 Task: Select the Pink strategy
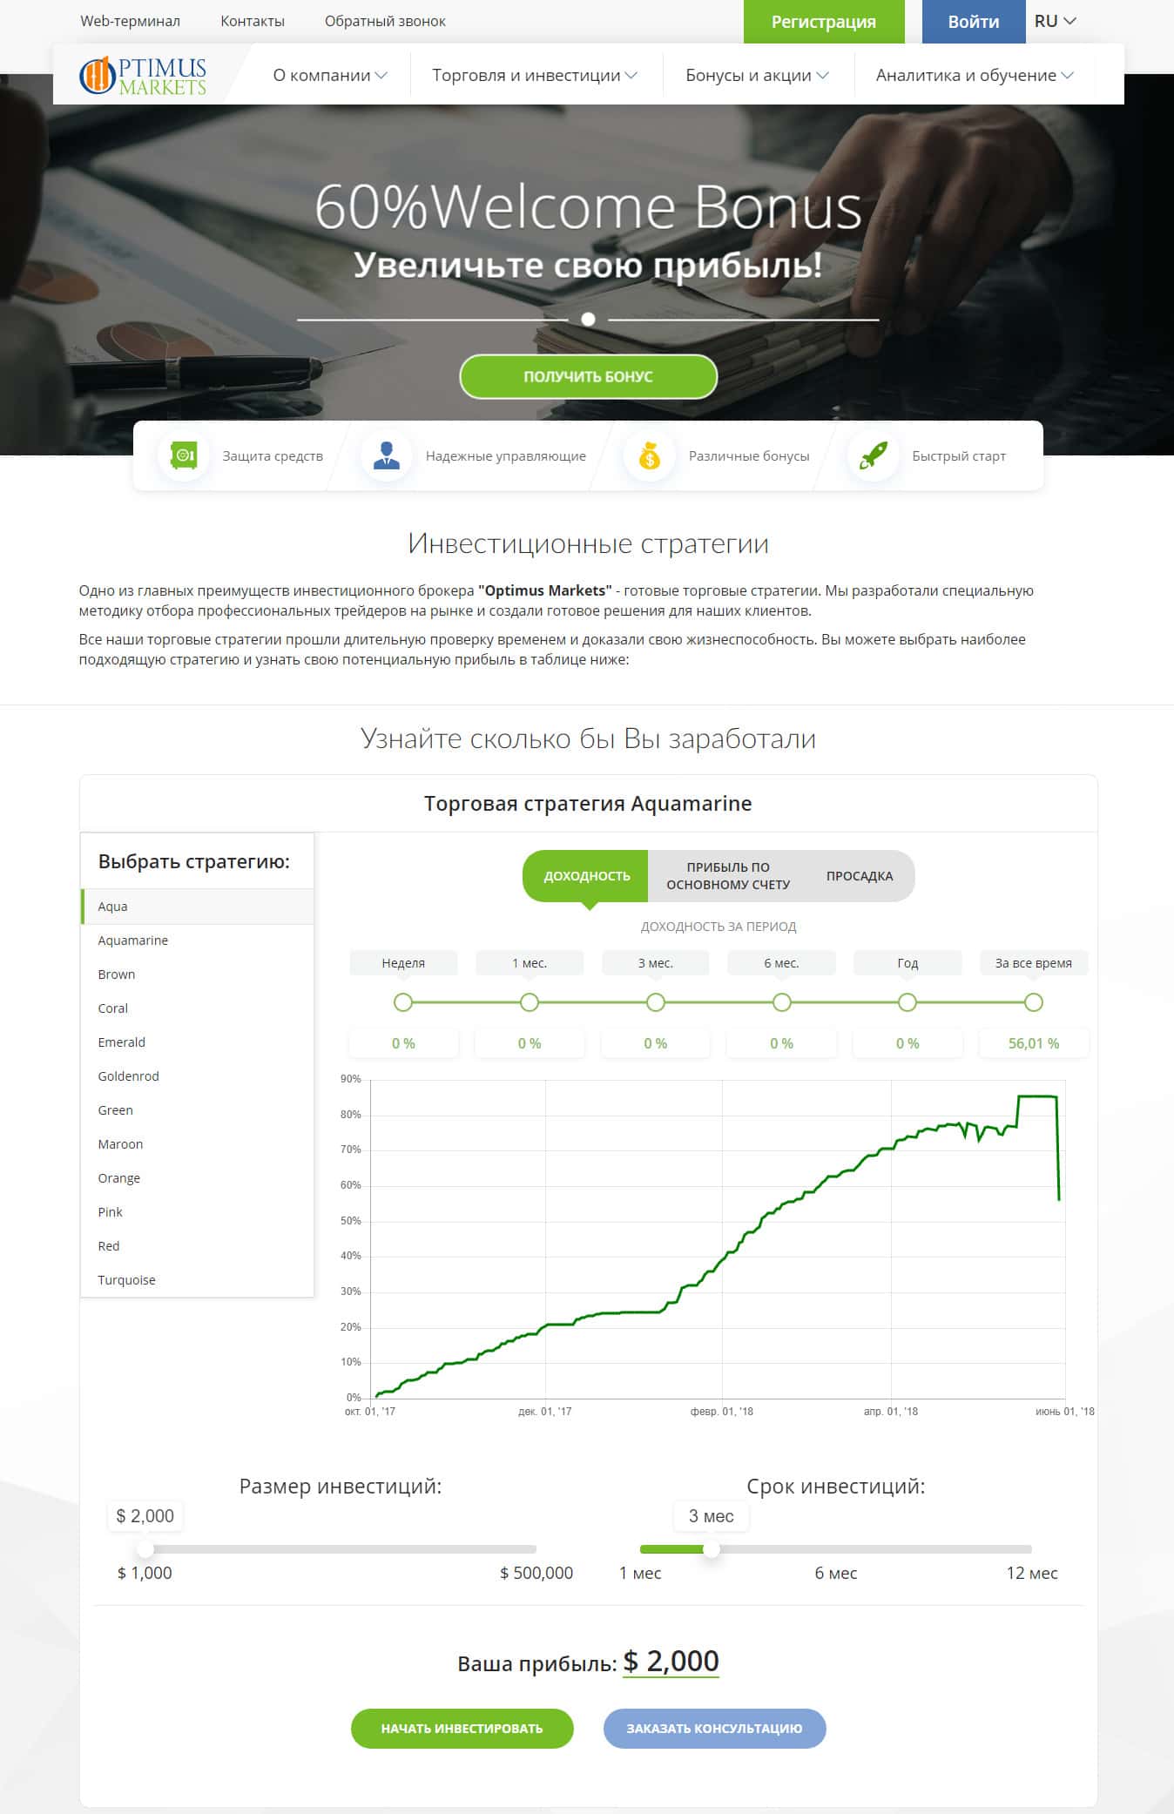pyautogui.click(x=197, y=1212)
